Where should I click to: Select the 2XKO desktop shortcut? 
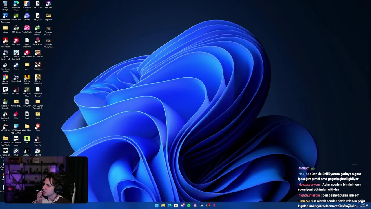pos(27,140)
